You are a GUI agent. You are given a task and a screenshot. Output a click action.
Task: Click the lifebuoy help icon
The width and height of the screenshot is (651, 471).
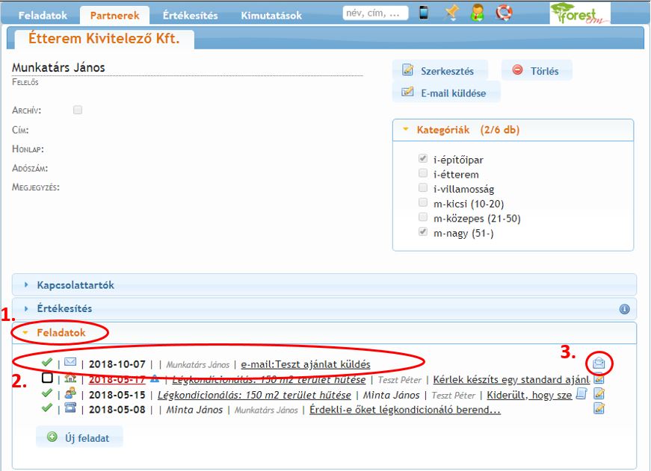(505, 13)
